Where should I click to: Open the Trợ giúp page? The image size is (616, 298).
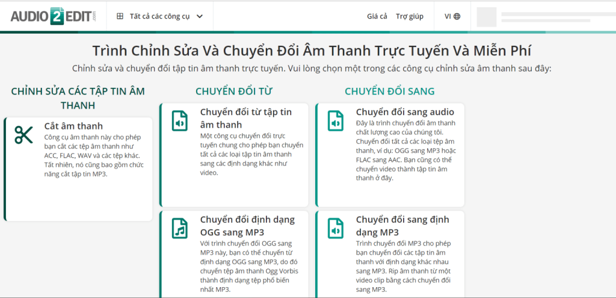409,16
